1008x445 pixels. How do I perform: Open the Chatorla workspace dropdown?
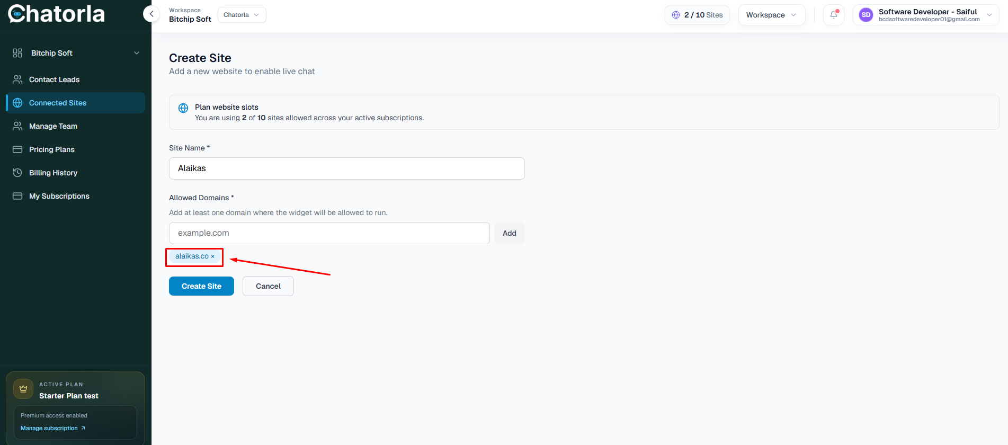point(242,15)
